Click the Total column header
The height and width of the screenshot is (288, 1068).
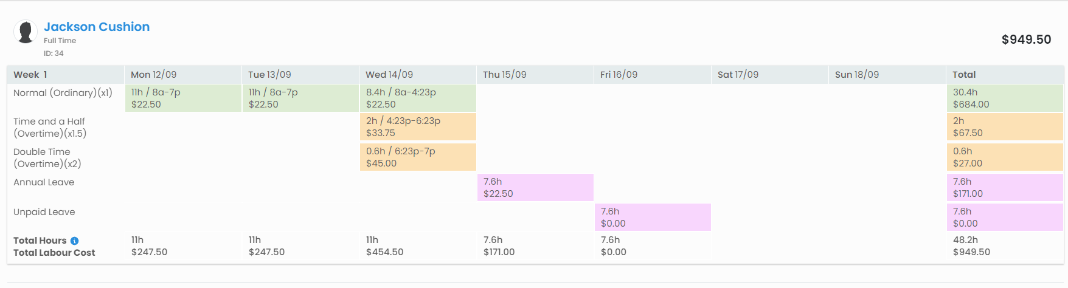point(964,75)
